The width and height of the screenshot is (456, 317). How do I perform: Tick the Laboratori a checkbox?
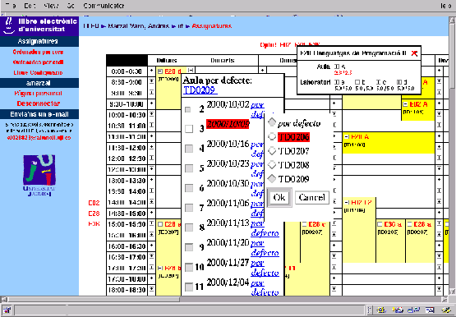337,82
